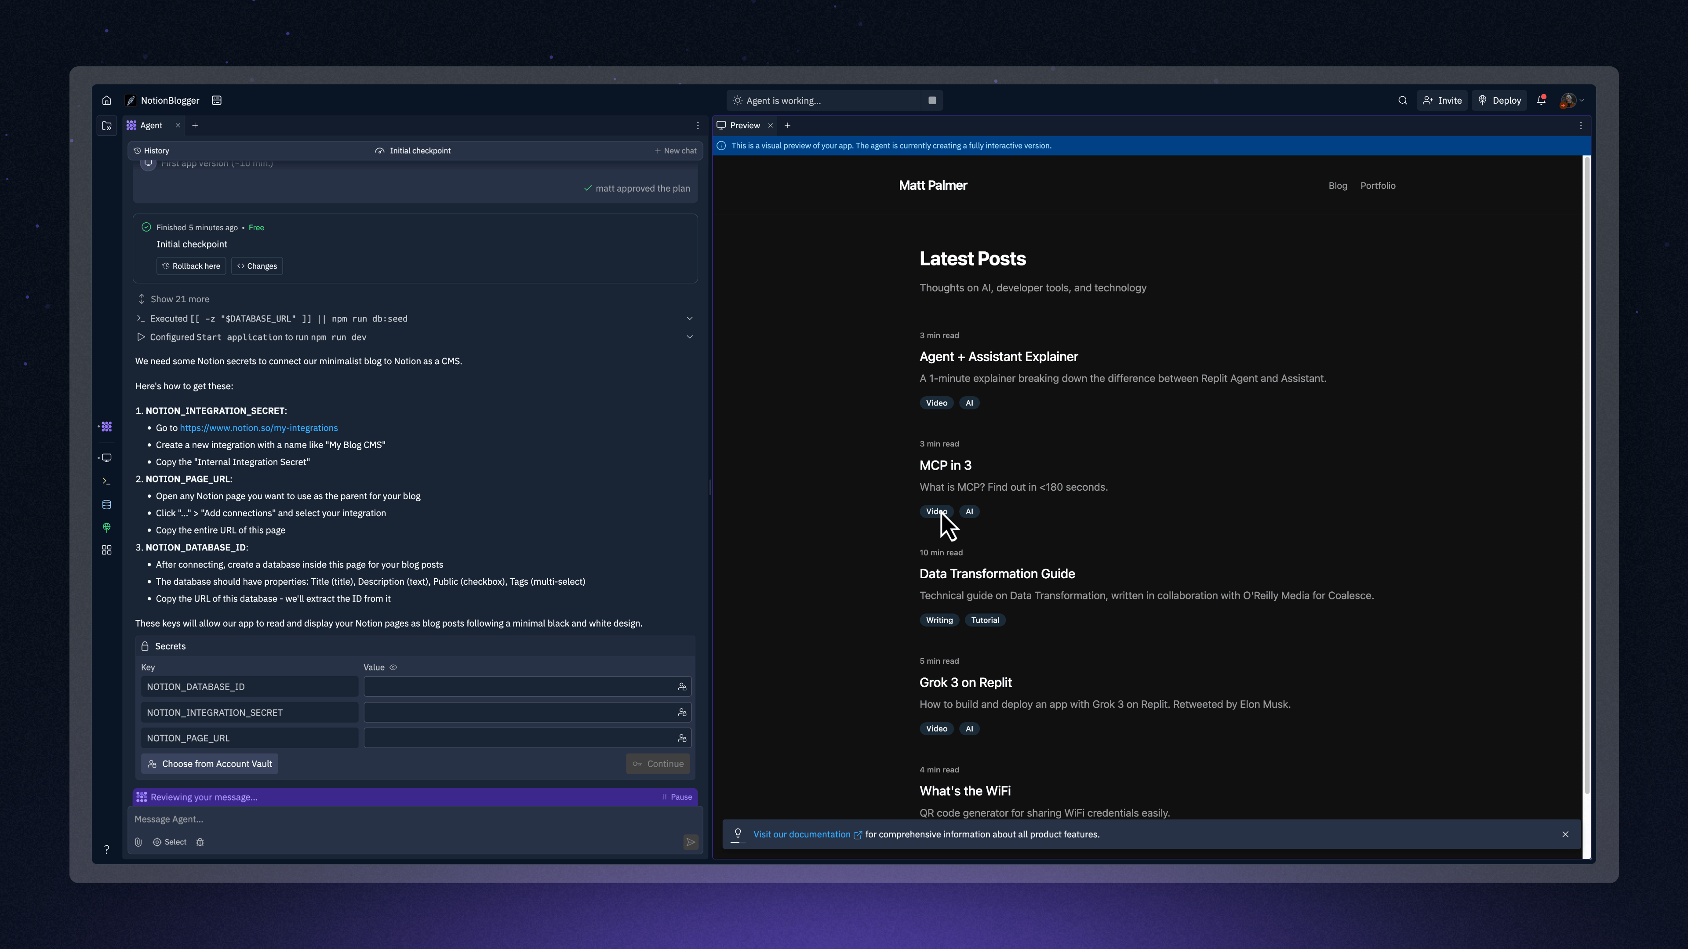Open the Blog nav item
The image size is (1688, 949).
coord(1337,185)
